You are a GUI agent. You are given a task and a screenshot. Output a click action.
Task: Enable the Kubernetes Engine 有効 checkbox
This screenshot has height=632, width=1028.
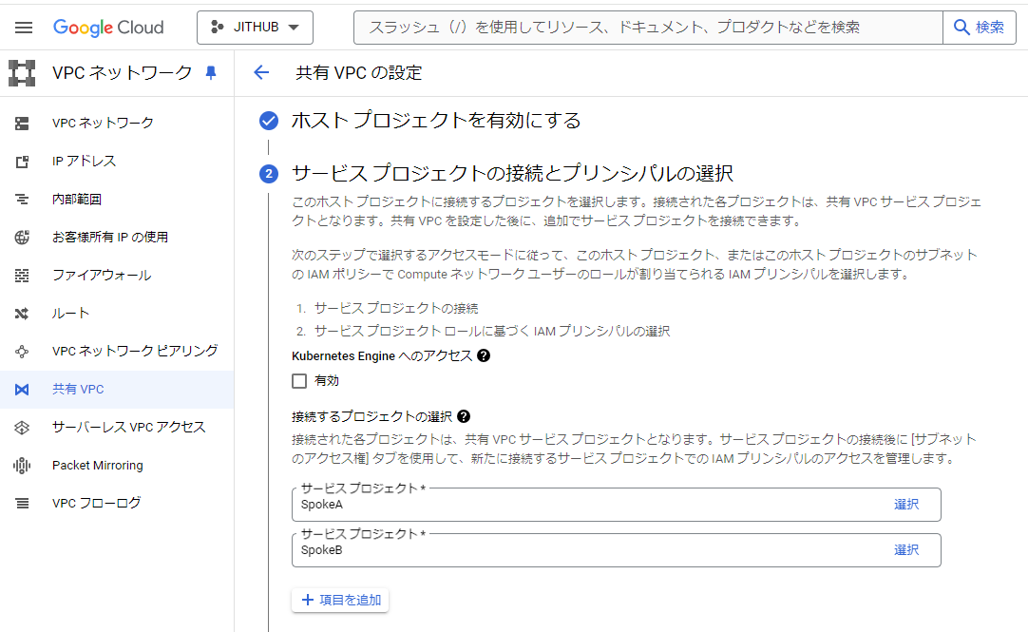[299, 381]
